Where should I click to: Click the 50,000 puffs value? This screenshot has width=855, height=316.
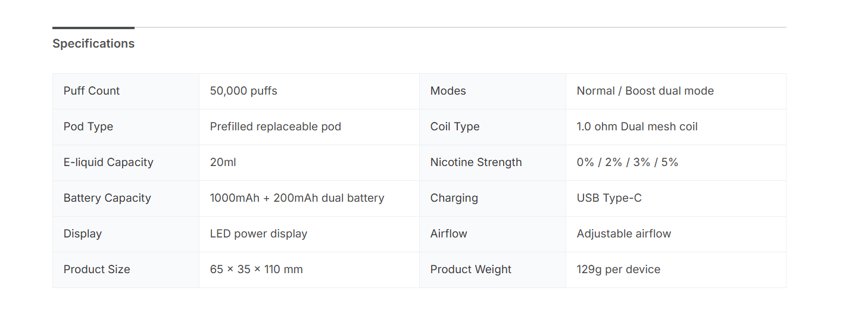(244, 91)
